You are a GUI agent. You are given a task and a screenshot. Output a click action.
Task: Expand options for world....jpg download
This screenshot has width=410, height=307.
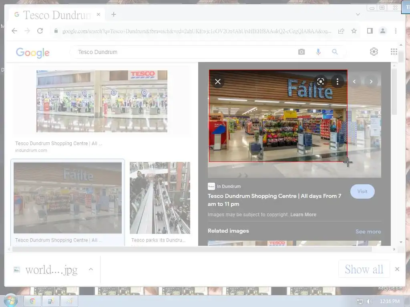click(x=91, y=269)
